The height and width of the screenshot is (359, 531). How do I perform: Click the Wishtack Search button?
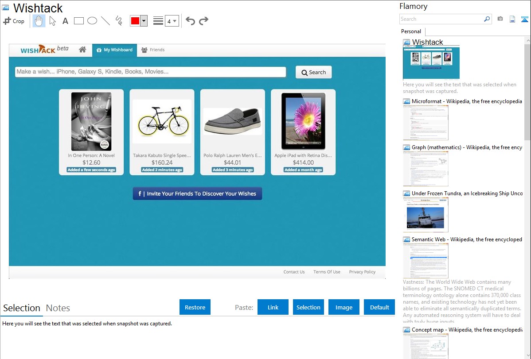(313, 72)
